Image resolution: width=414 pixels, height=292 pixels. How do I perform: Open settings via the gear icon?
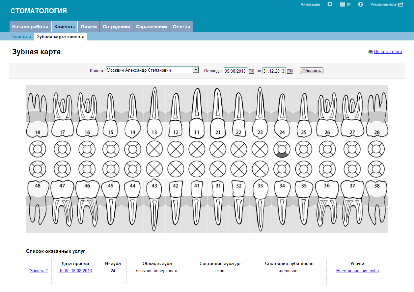tap(330, 4)
